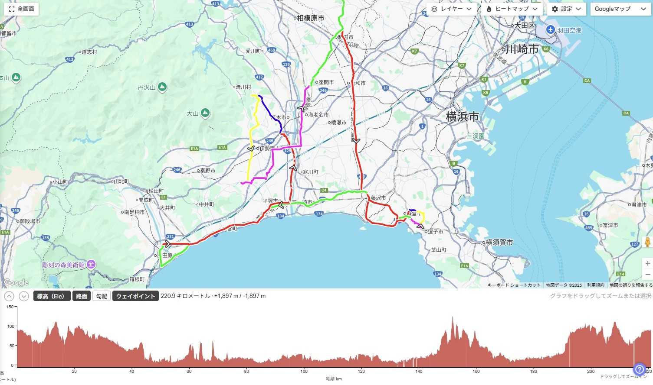Toggle the 標高 (Ele) elevation graph
The image size is (653, 385).
52,296
